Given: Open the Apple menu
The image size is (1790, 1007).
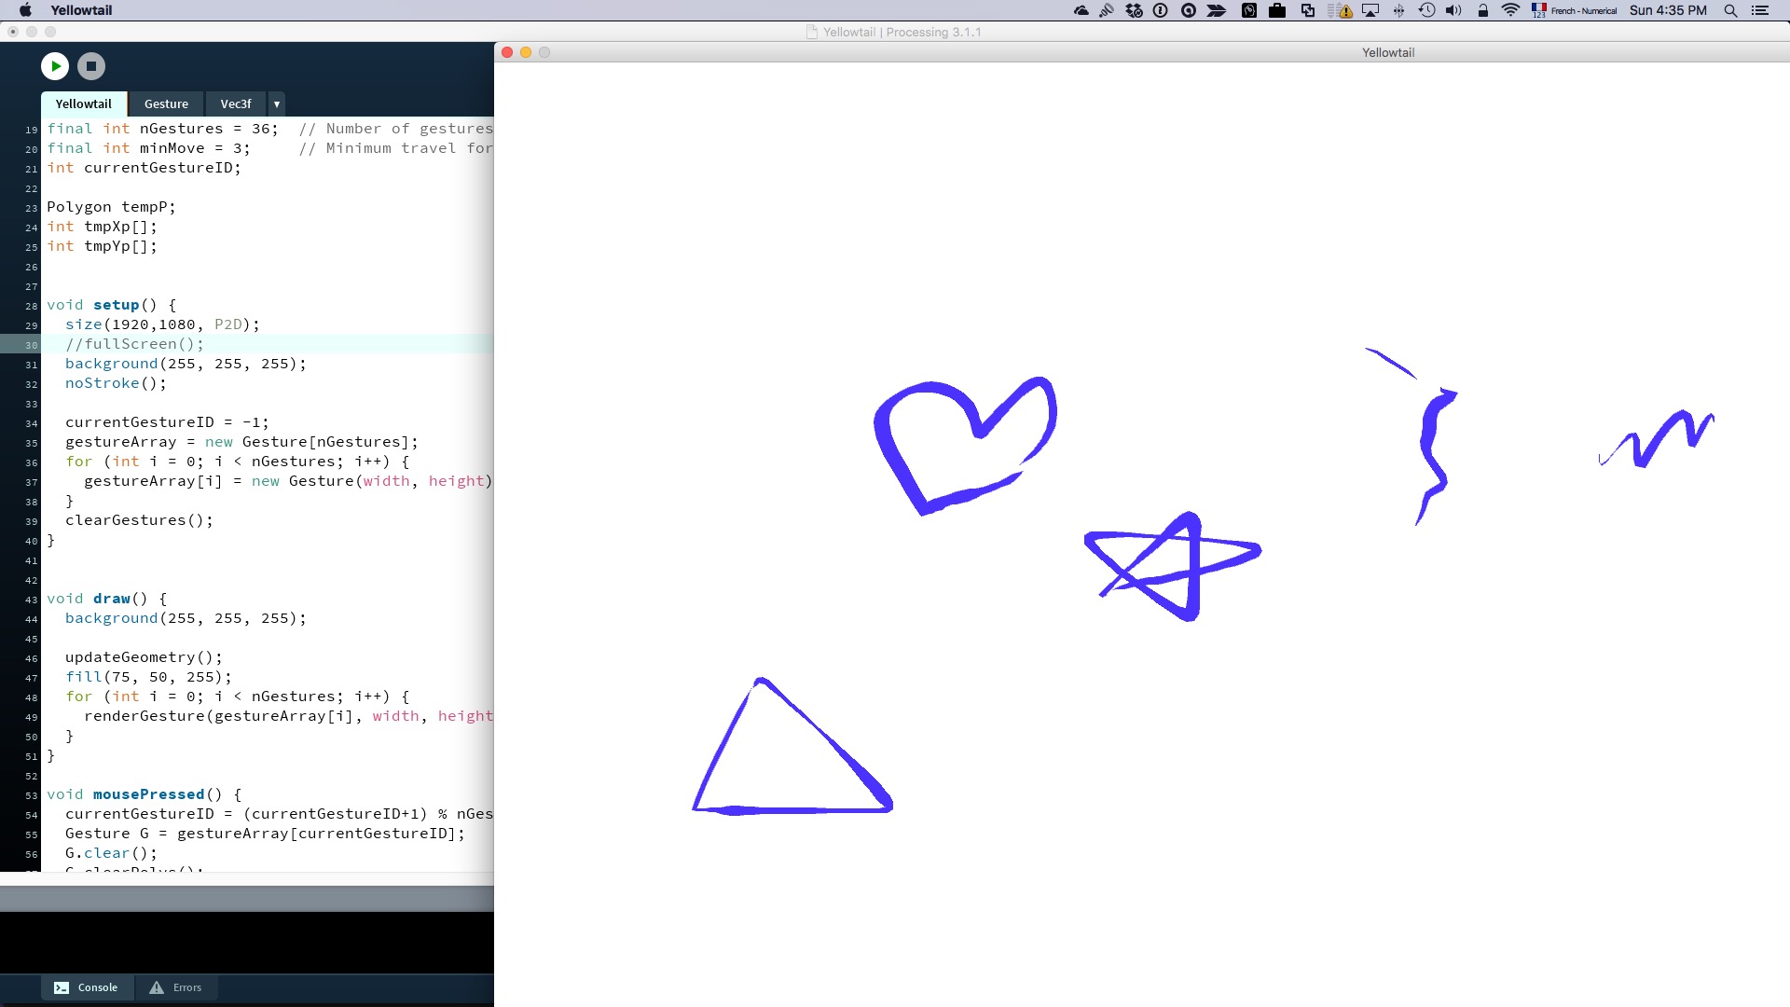Looking at the screenshot, I should pos(25,10).
